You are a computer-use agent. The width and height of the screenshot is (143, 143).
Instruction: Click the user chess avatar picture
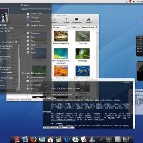(x=4, y=15)
